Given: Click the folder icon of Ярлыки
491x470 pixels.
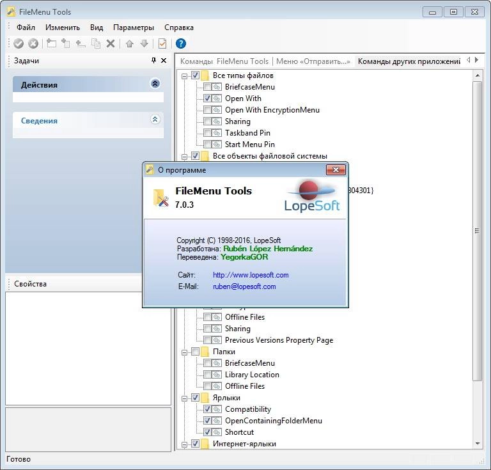Looking at the screenshot, I should point(205,398).
